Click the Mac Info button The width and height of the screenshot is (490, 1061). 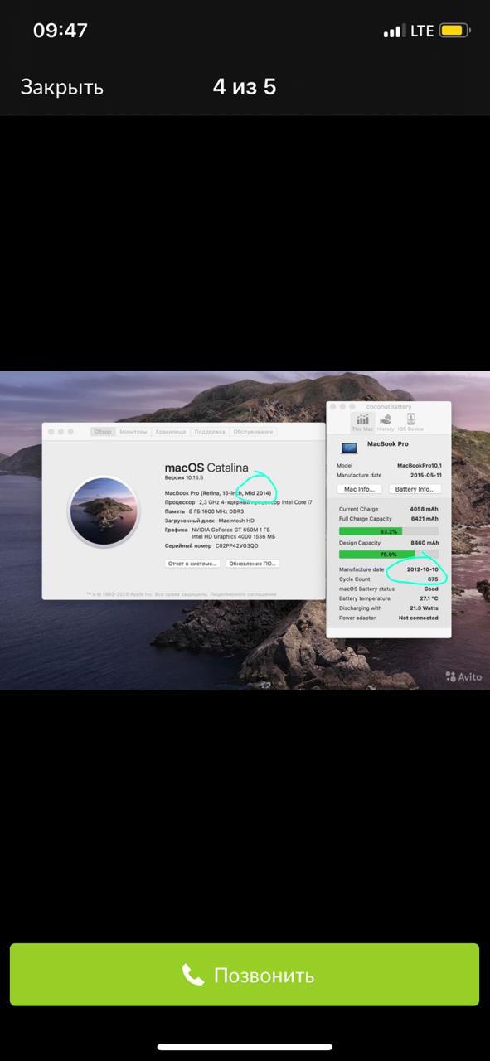(361, 489)
